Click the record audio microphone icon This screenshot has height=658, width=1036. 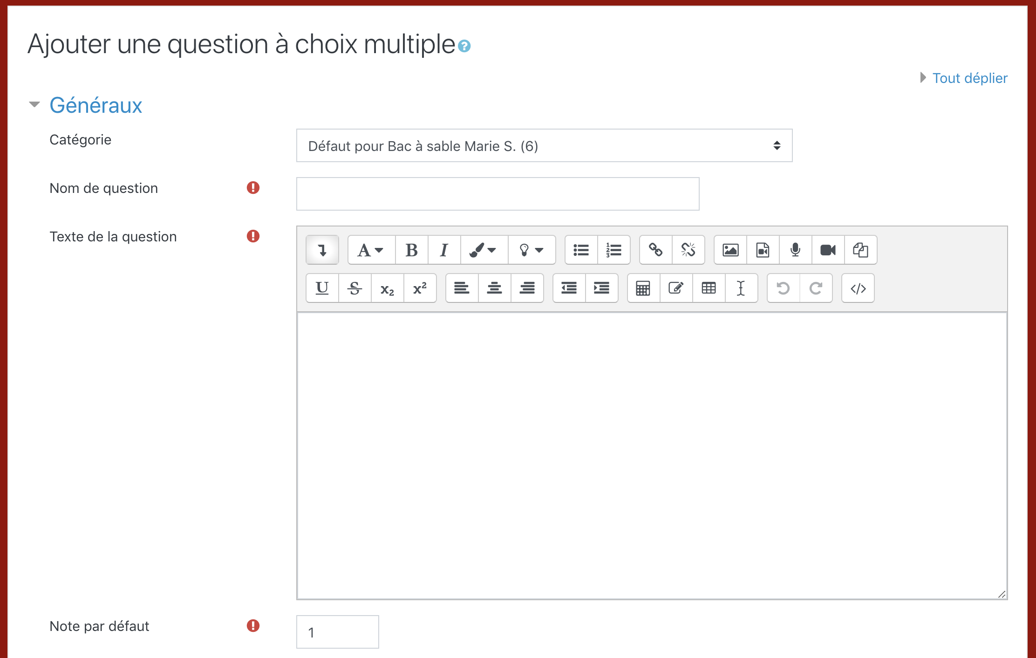click(x=795, y=250)
